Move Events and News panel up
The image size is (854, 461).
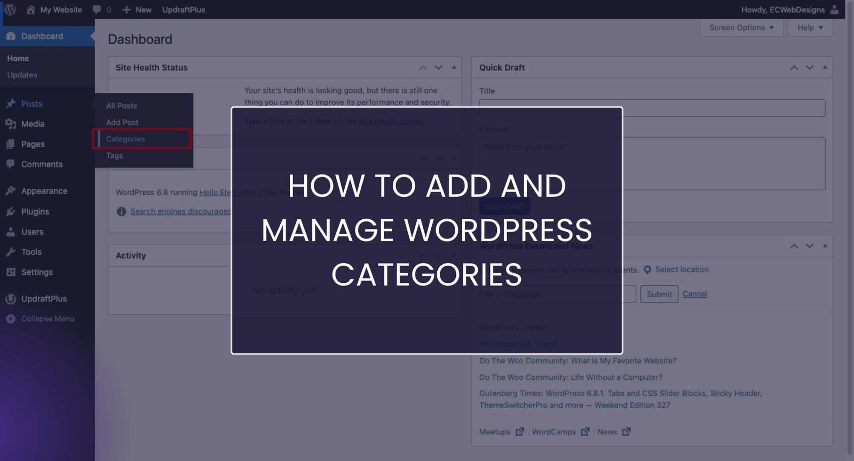click(x=794, y=246)
